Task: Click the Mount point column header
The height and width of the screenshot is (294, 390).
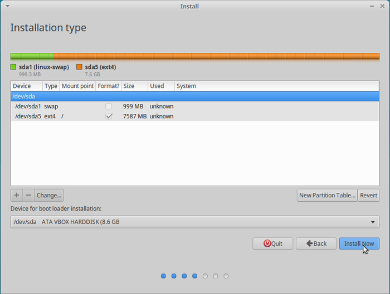Action: coord(77,86)
